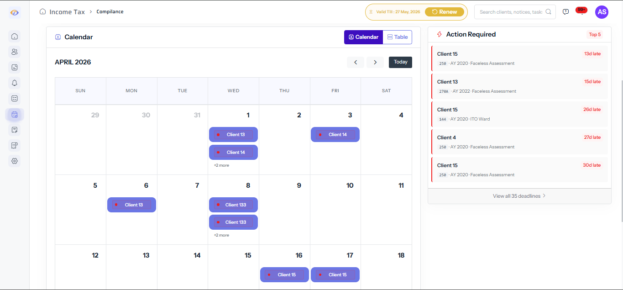Click the Renew subscription button
The image size is (623, 290).
click(445, 12)
